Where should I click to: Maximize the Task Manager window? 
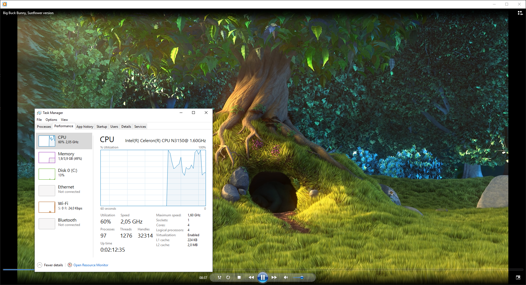point(193,113)
